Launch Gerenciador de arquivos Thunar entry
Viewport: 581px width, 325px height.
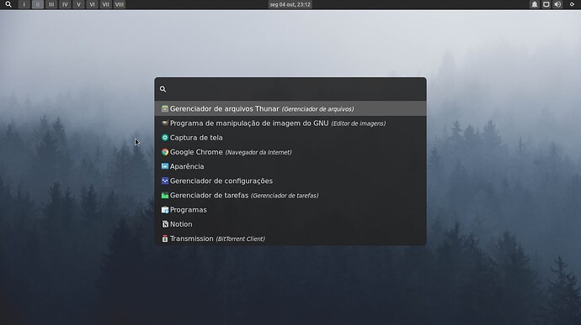pos(290,108)
